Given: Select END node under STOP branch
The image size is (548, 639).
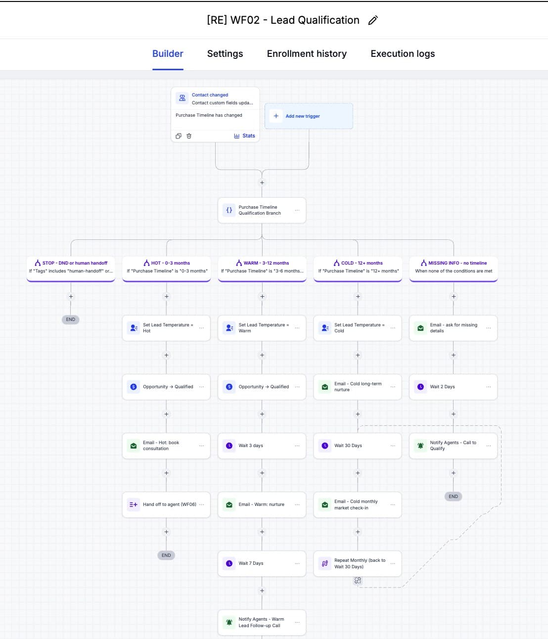Looking at the screenshot, I should (71, 319).
